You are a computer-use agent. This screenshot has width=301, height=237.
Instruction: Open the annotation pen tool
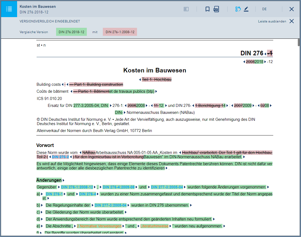click(246, 9)
